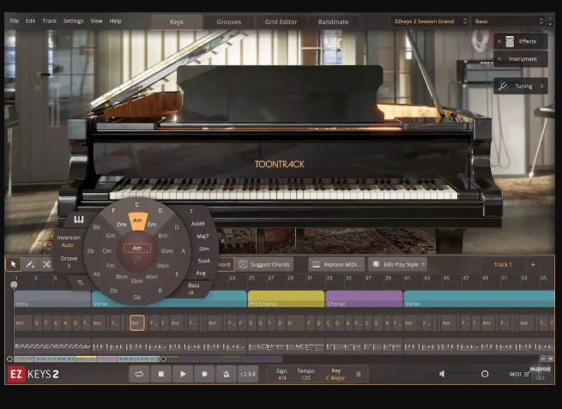Click the Edit Play Style circle icon
The image size is (562, 409).
[376, 264]
